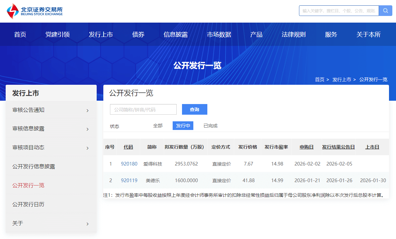
Task: Click the 查询 button
Action: [194, 109]
